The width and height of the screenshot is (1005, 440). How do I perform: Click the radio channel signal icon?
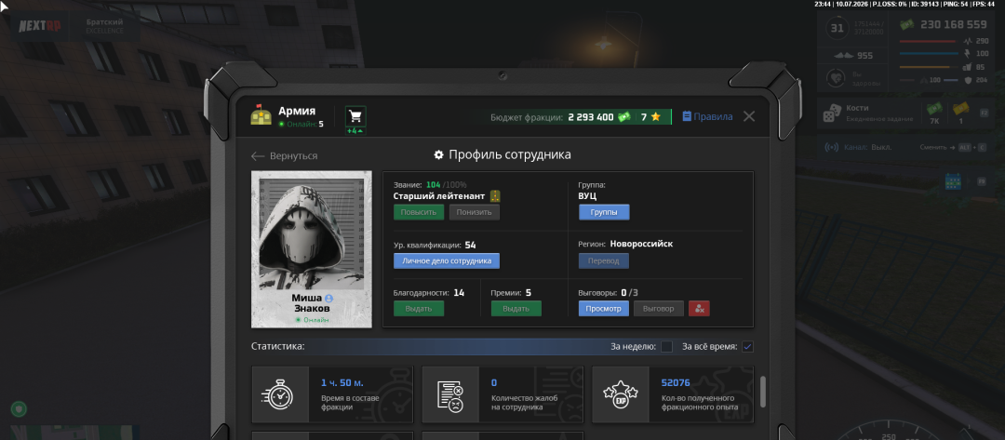coord(831,147)
